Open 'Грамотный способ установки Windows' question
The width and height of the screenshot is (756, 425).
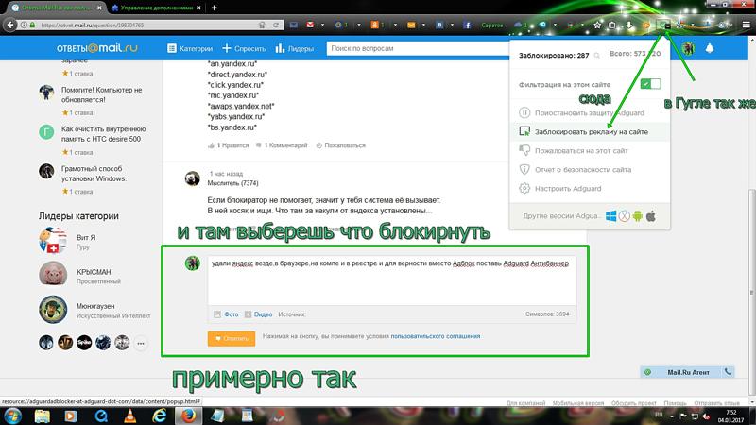[94, 174]
